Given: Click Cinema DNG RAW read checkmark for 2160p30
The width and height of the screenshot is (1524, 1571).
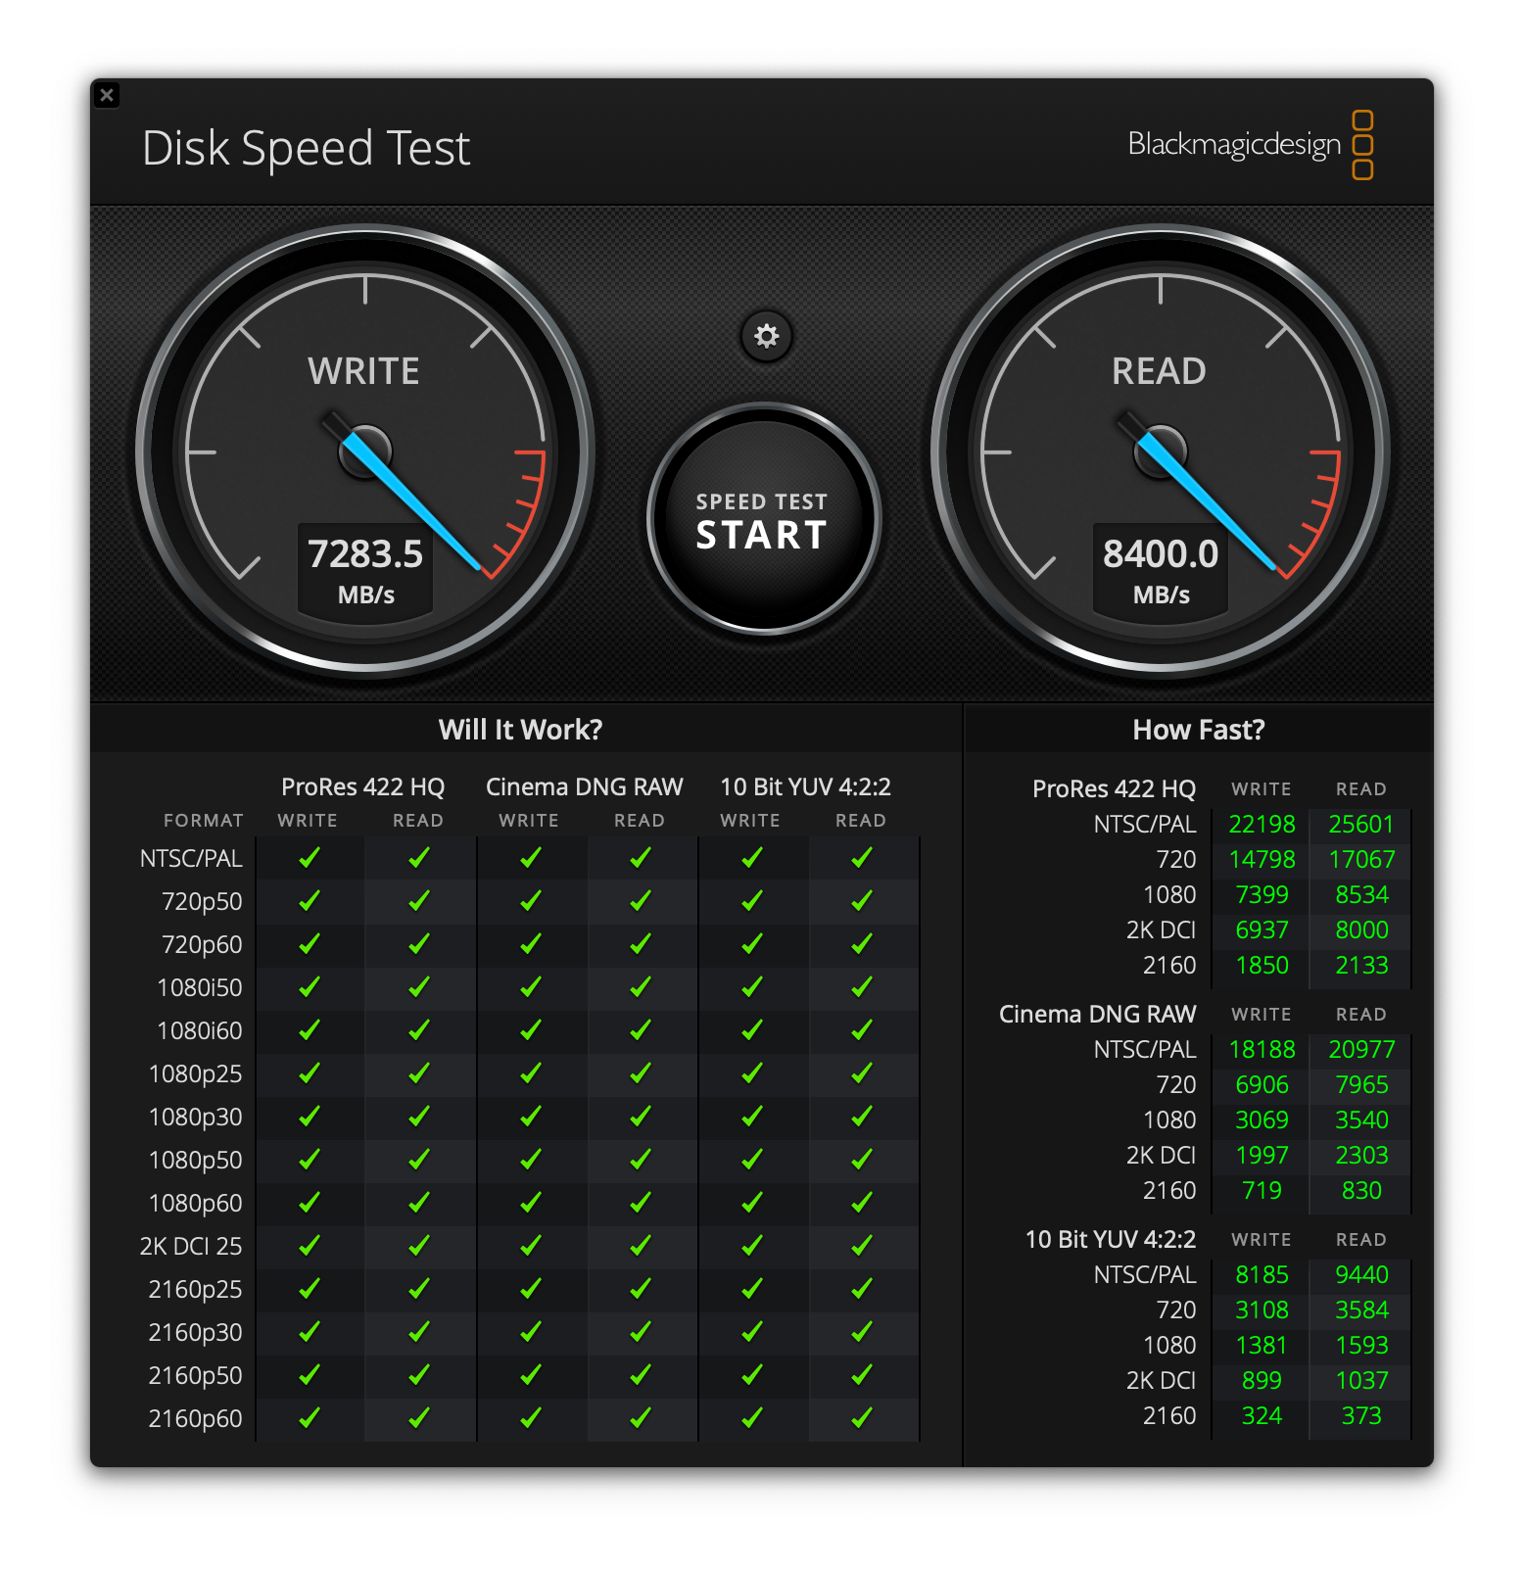Looking at the screenshot, I should (x=641, y=1332).
